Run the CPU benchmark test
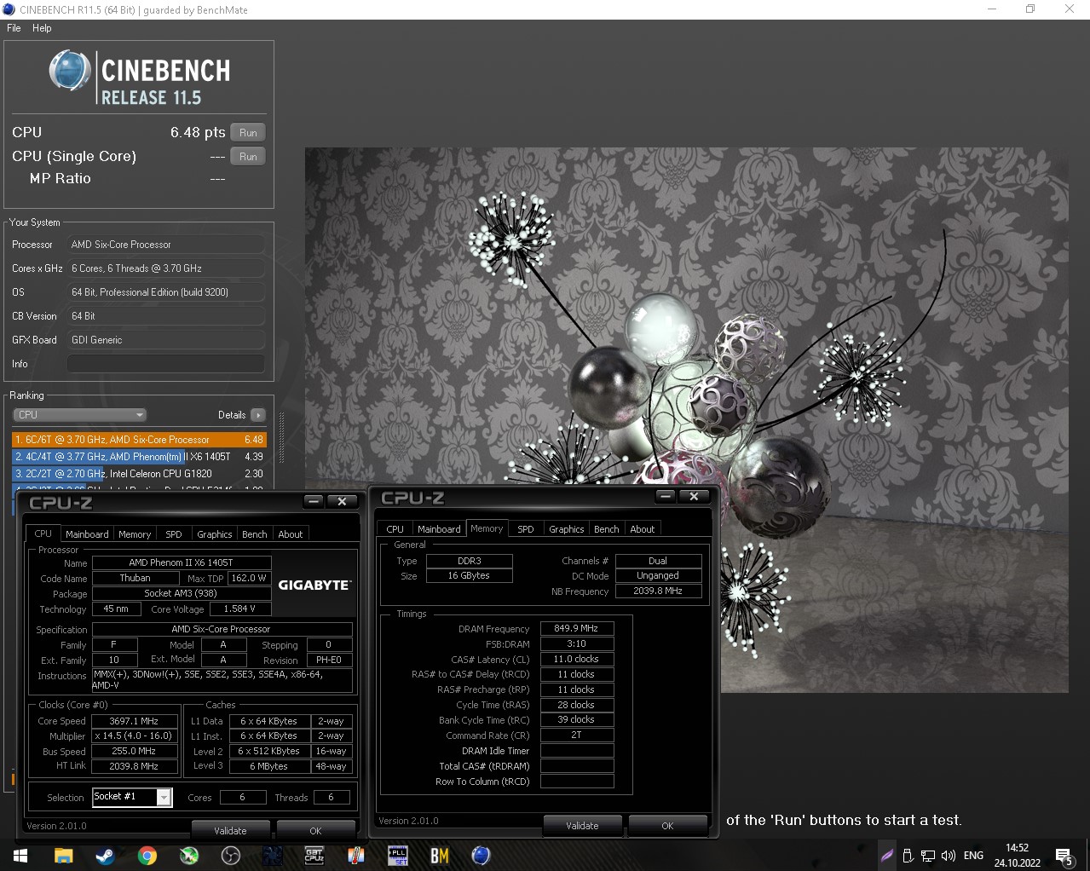This screenshot has width=1090, height=871. (x=248, y=133)
